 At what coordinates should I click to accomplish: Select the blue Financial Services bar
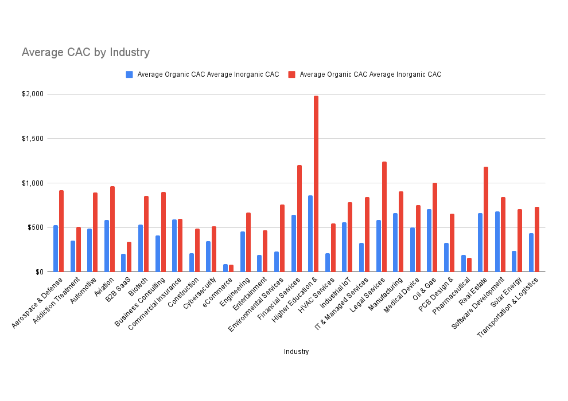pyautogui.click(x=294, y=243)
